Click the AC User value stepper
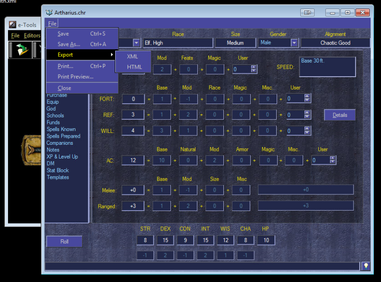 333,160
